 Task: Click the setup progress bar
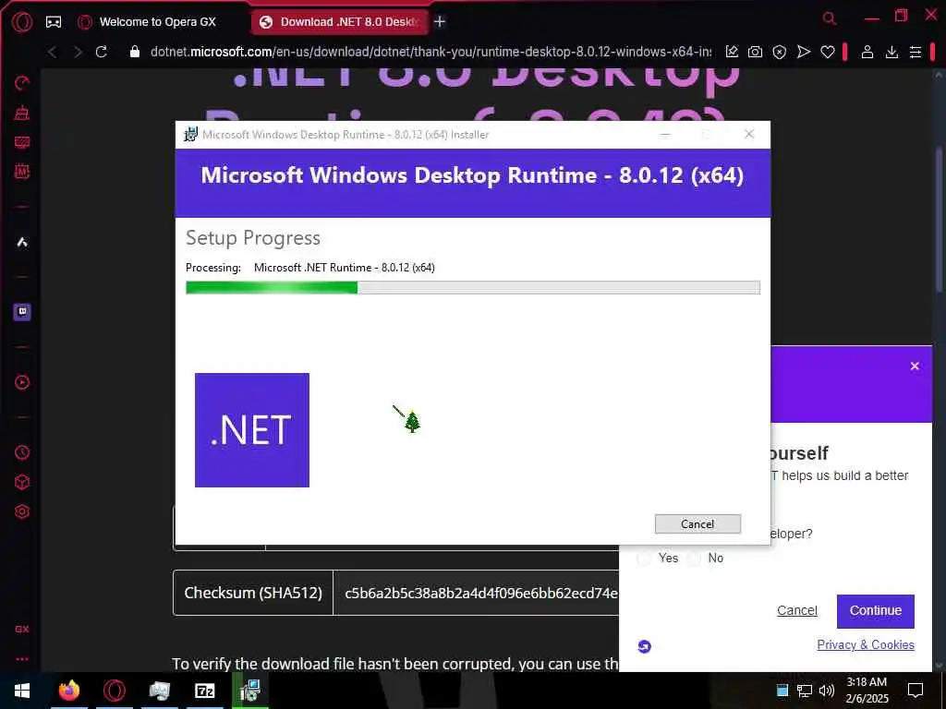pos(473,288)
